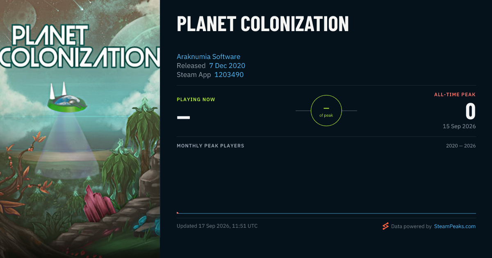The image size is (492, 258).
Task: Open the Araknumia Software developer link
Action: point(208,57)
